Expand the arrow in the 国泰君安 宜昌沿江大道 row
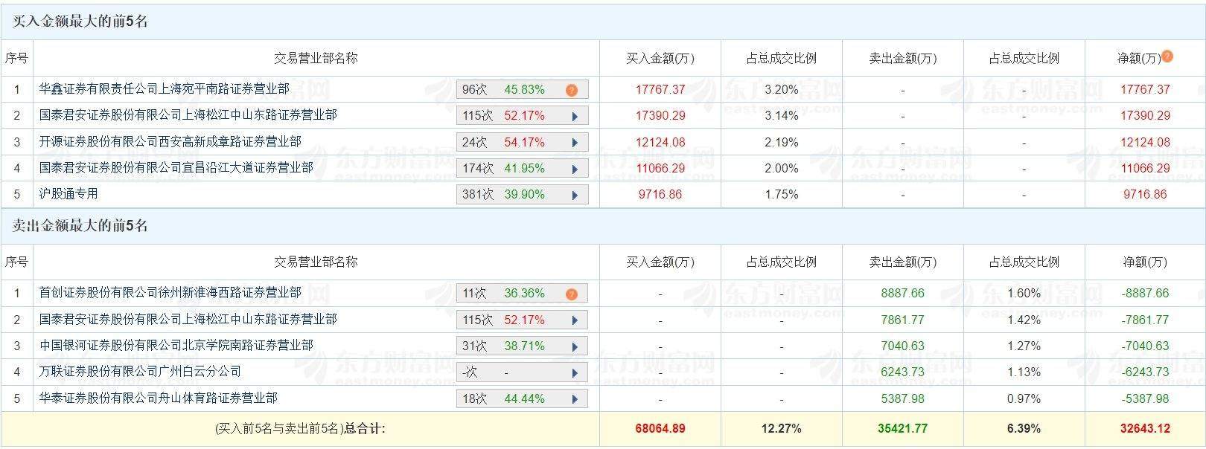 coord(575,169)
